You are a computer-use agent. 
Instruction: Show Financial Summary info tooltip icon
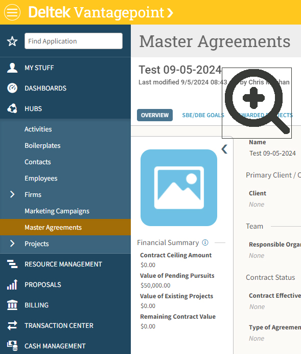(x=205, y=242)
